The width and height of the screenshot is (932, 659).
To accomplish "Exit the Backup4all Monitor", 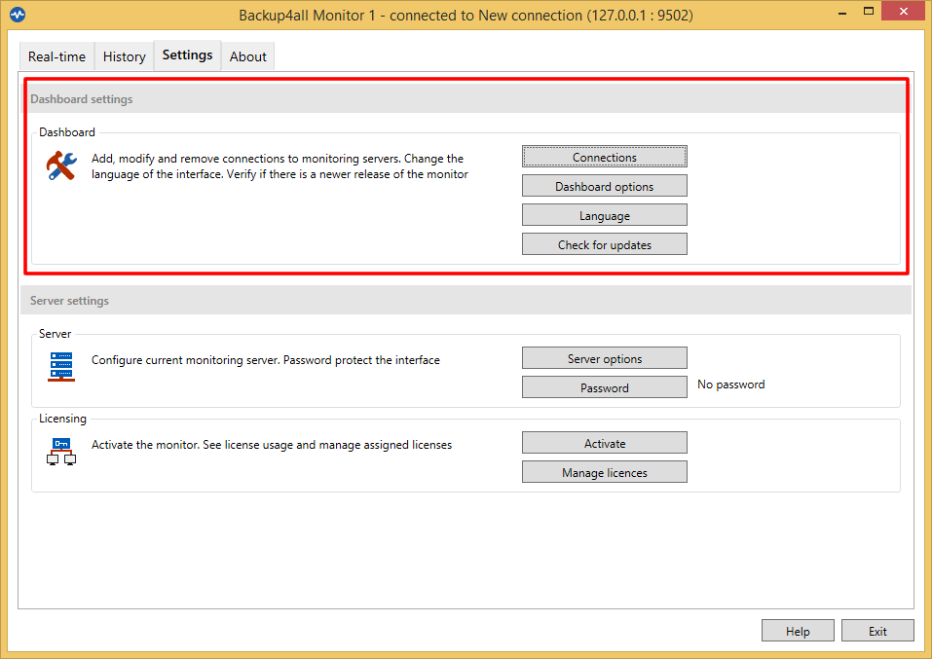I will pos(877,631).
